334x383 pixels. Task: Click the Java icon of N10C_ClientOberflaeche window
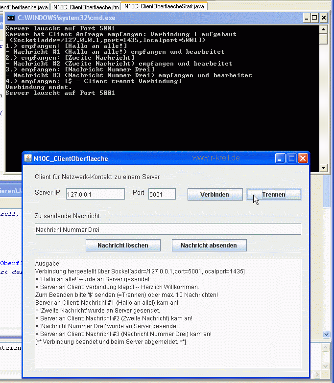click(28, 158)
